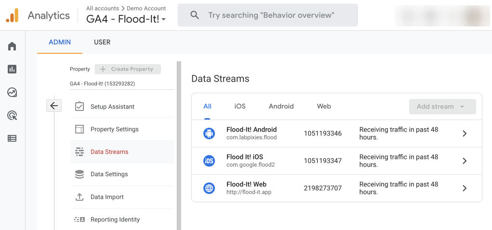Click the plus icon in Create Property
This screenshot has width=492, height=230.
point(103,69)
